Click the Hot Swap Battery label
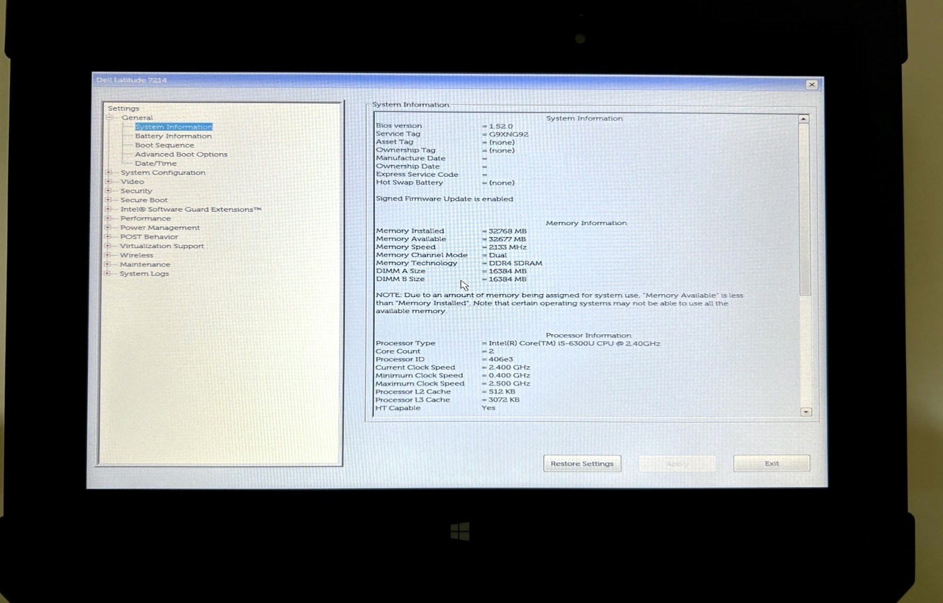943x603 pixels. 409,182
